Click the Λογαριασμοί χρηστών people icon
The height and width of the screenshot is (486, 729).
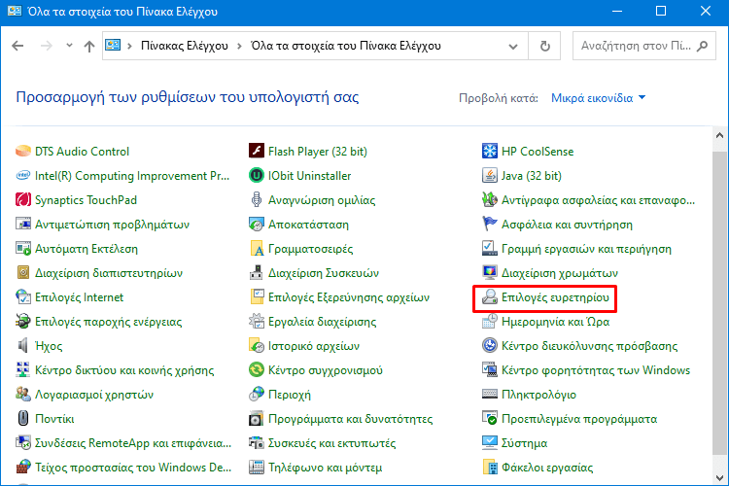22,394
